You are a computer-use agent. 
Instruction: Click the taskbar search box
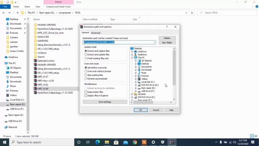point(42,142)
